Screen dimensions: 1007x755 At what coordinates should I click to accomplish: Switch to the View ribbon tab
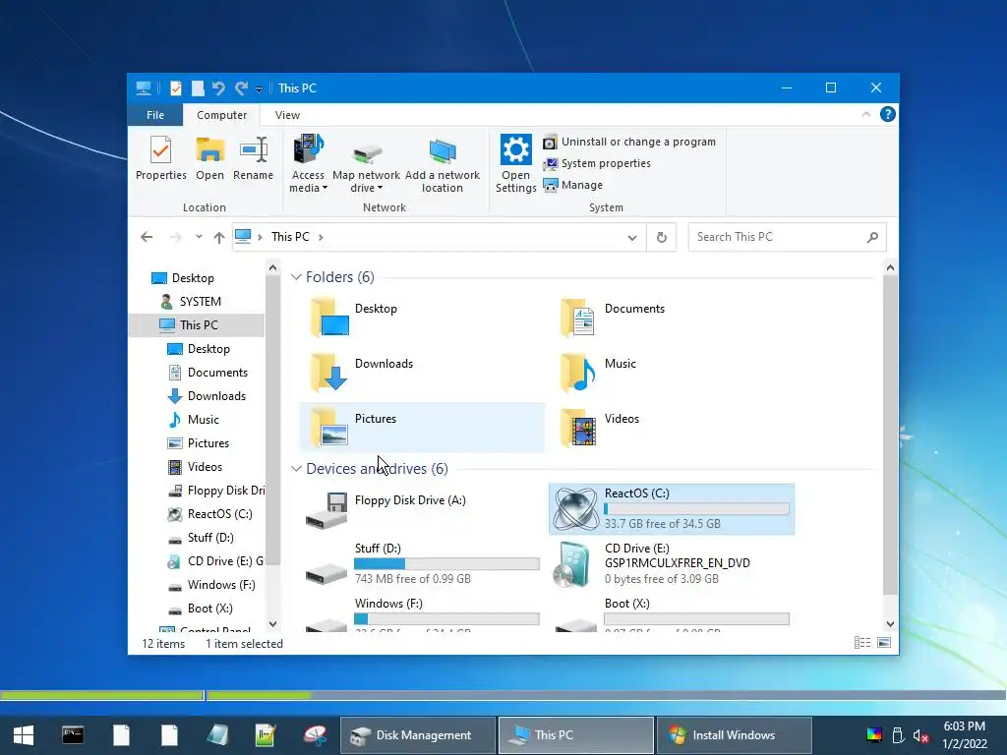(287, 115)
